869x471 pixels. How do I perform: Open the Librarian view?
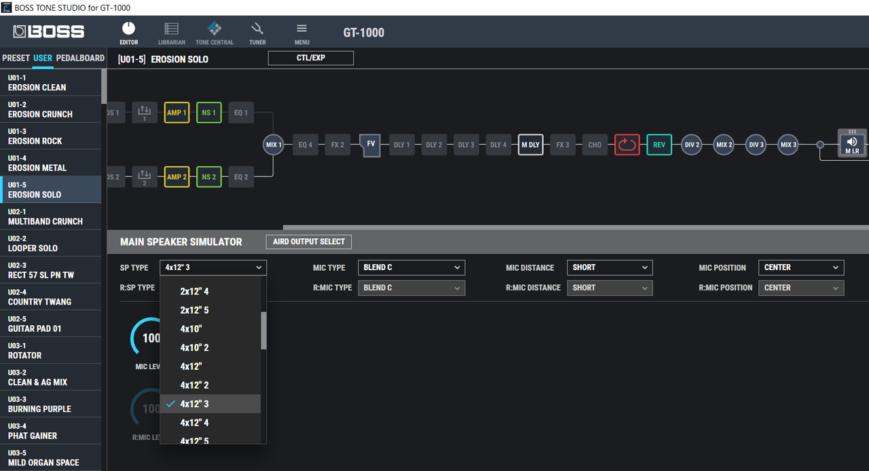[171, 33]
